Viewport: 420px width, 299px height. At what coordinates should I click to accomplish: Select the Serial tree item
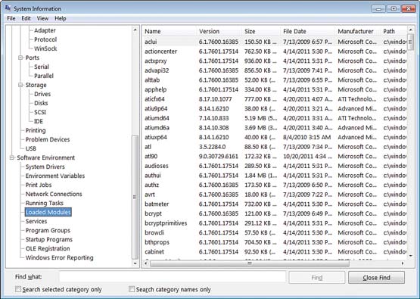pyautogui.click(x=42, y=67)
